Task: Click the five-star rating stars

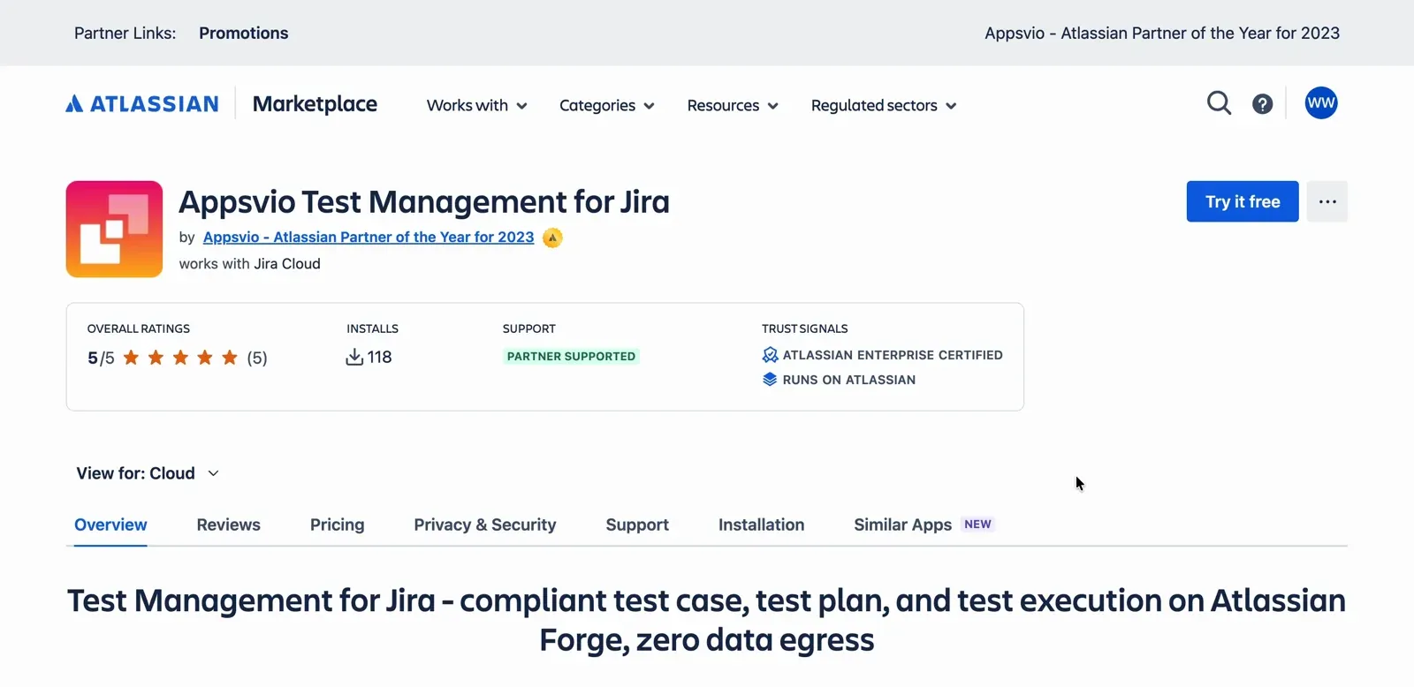Action: 180,358
